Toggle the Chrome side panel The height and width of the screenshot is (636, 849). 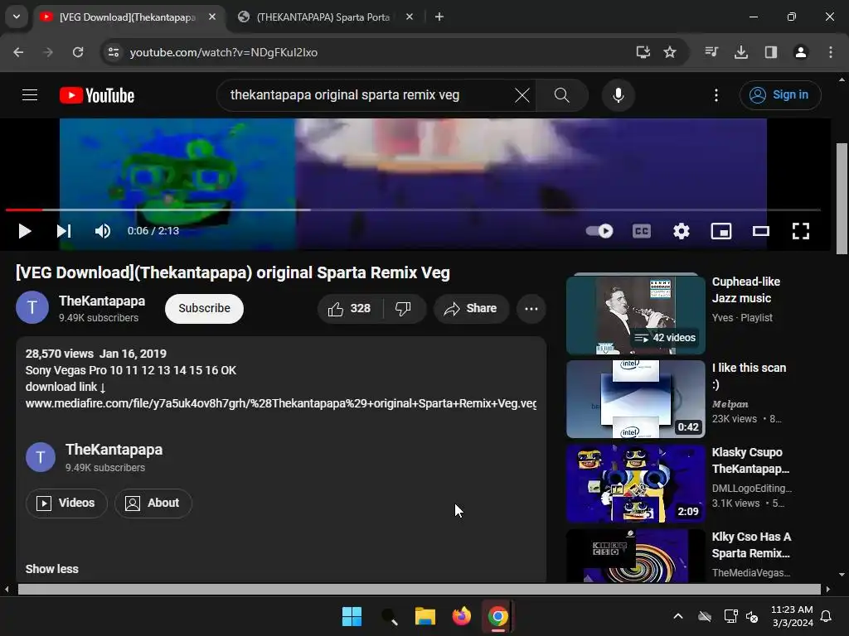[x=771, y=52]
